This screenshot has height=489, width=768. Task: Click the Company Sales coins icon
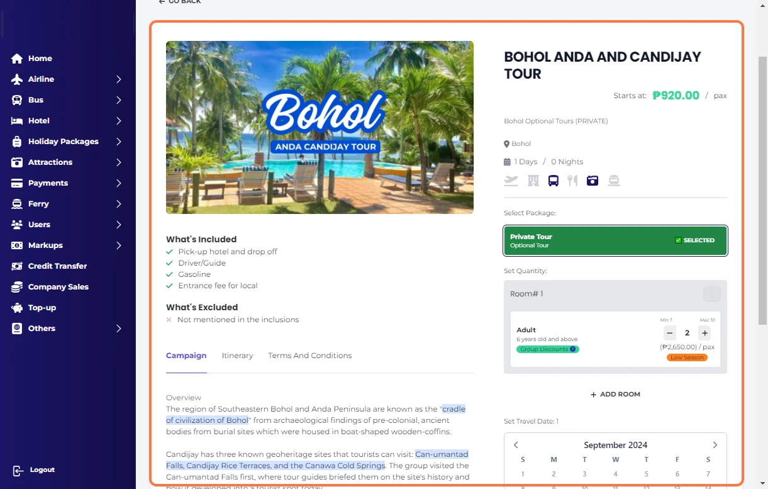[x=17, y=287]
